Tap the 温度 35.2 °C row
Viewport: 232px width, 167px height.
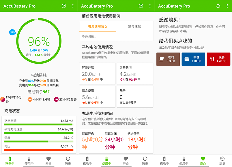[39, 139]
